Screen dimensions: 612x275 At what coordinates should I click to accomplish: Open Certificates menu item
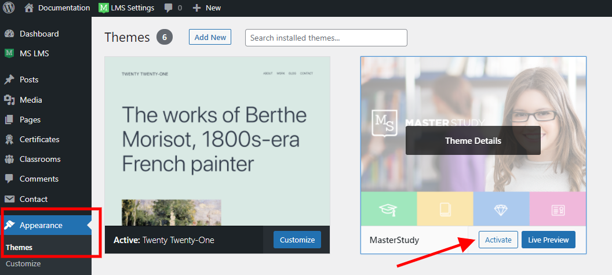(39, 139)
